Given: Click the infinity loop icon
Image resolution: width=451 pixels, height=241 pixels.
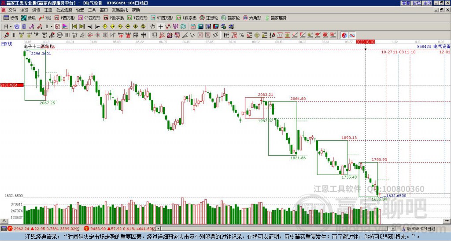Looking at the screenshot, I should pos(352,35).
